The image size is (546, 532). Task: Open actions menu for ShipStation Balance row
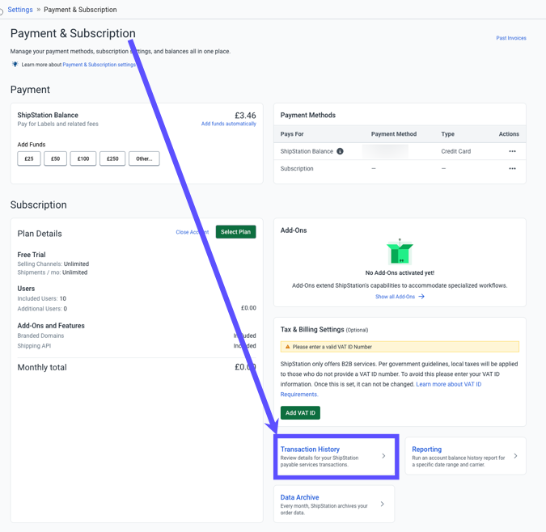(512, 151)
